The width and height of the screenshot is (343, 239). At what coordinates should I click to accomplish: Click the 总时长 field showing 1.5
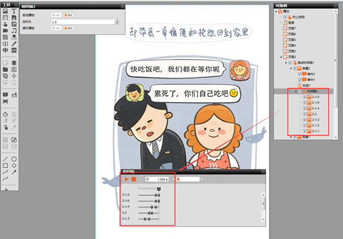pos(83,22)
